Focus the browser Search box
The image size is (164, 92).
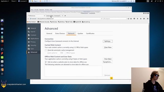point(115,19)
